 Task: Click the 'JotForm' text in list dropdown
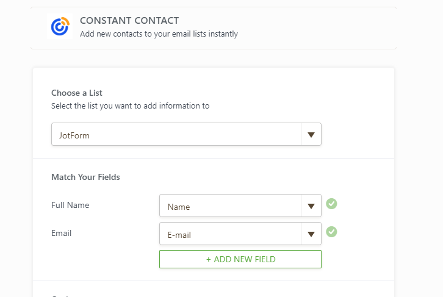coord(74,135)
